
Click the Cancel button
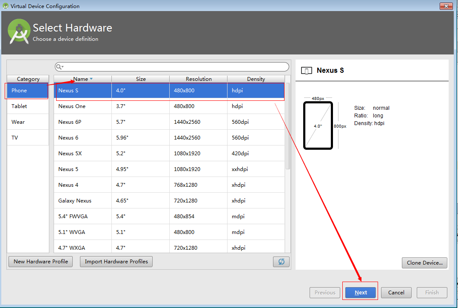click(396, 293)
